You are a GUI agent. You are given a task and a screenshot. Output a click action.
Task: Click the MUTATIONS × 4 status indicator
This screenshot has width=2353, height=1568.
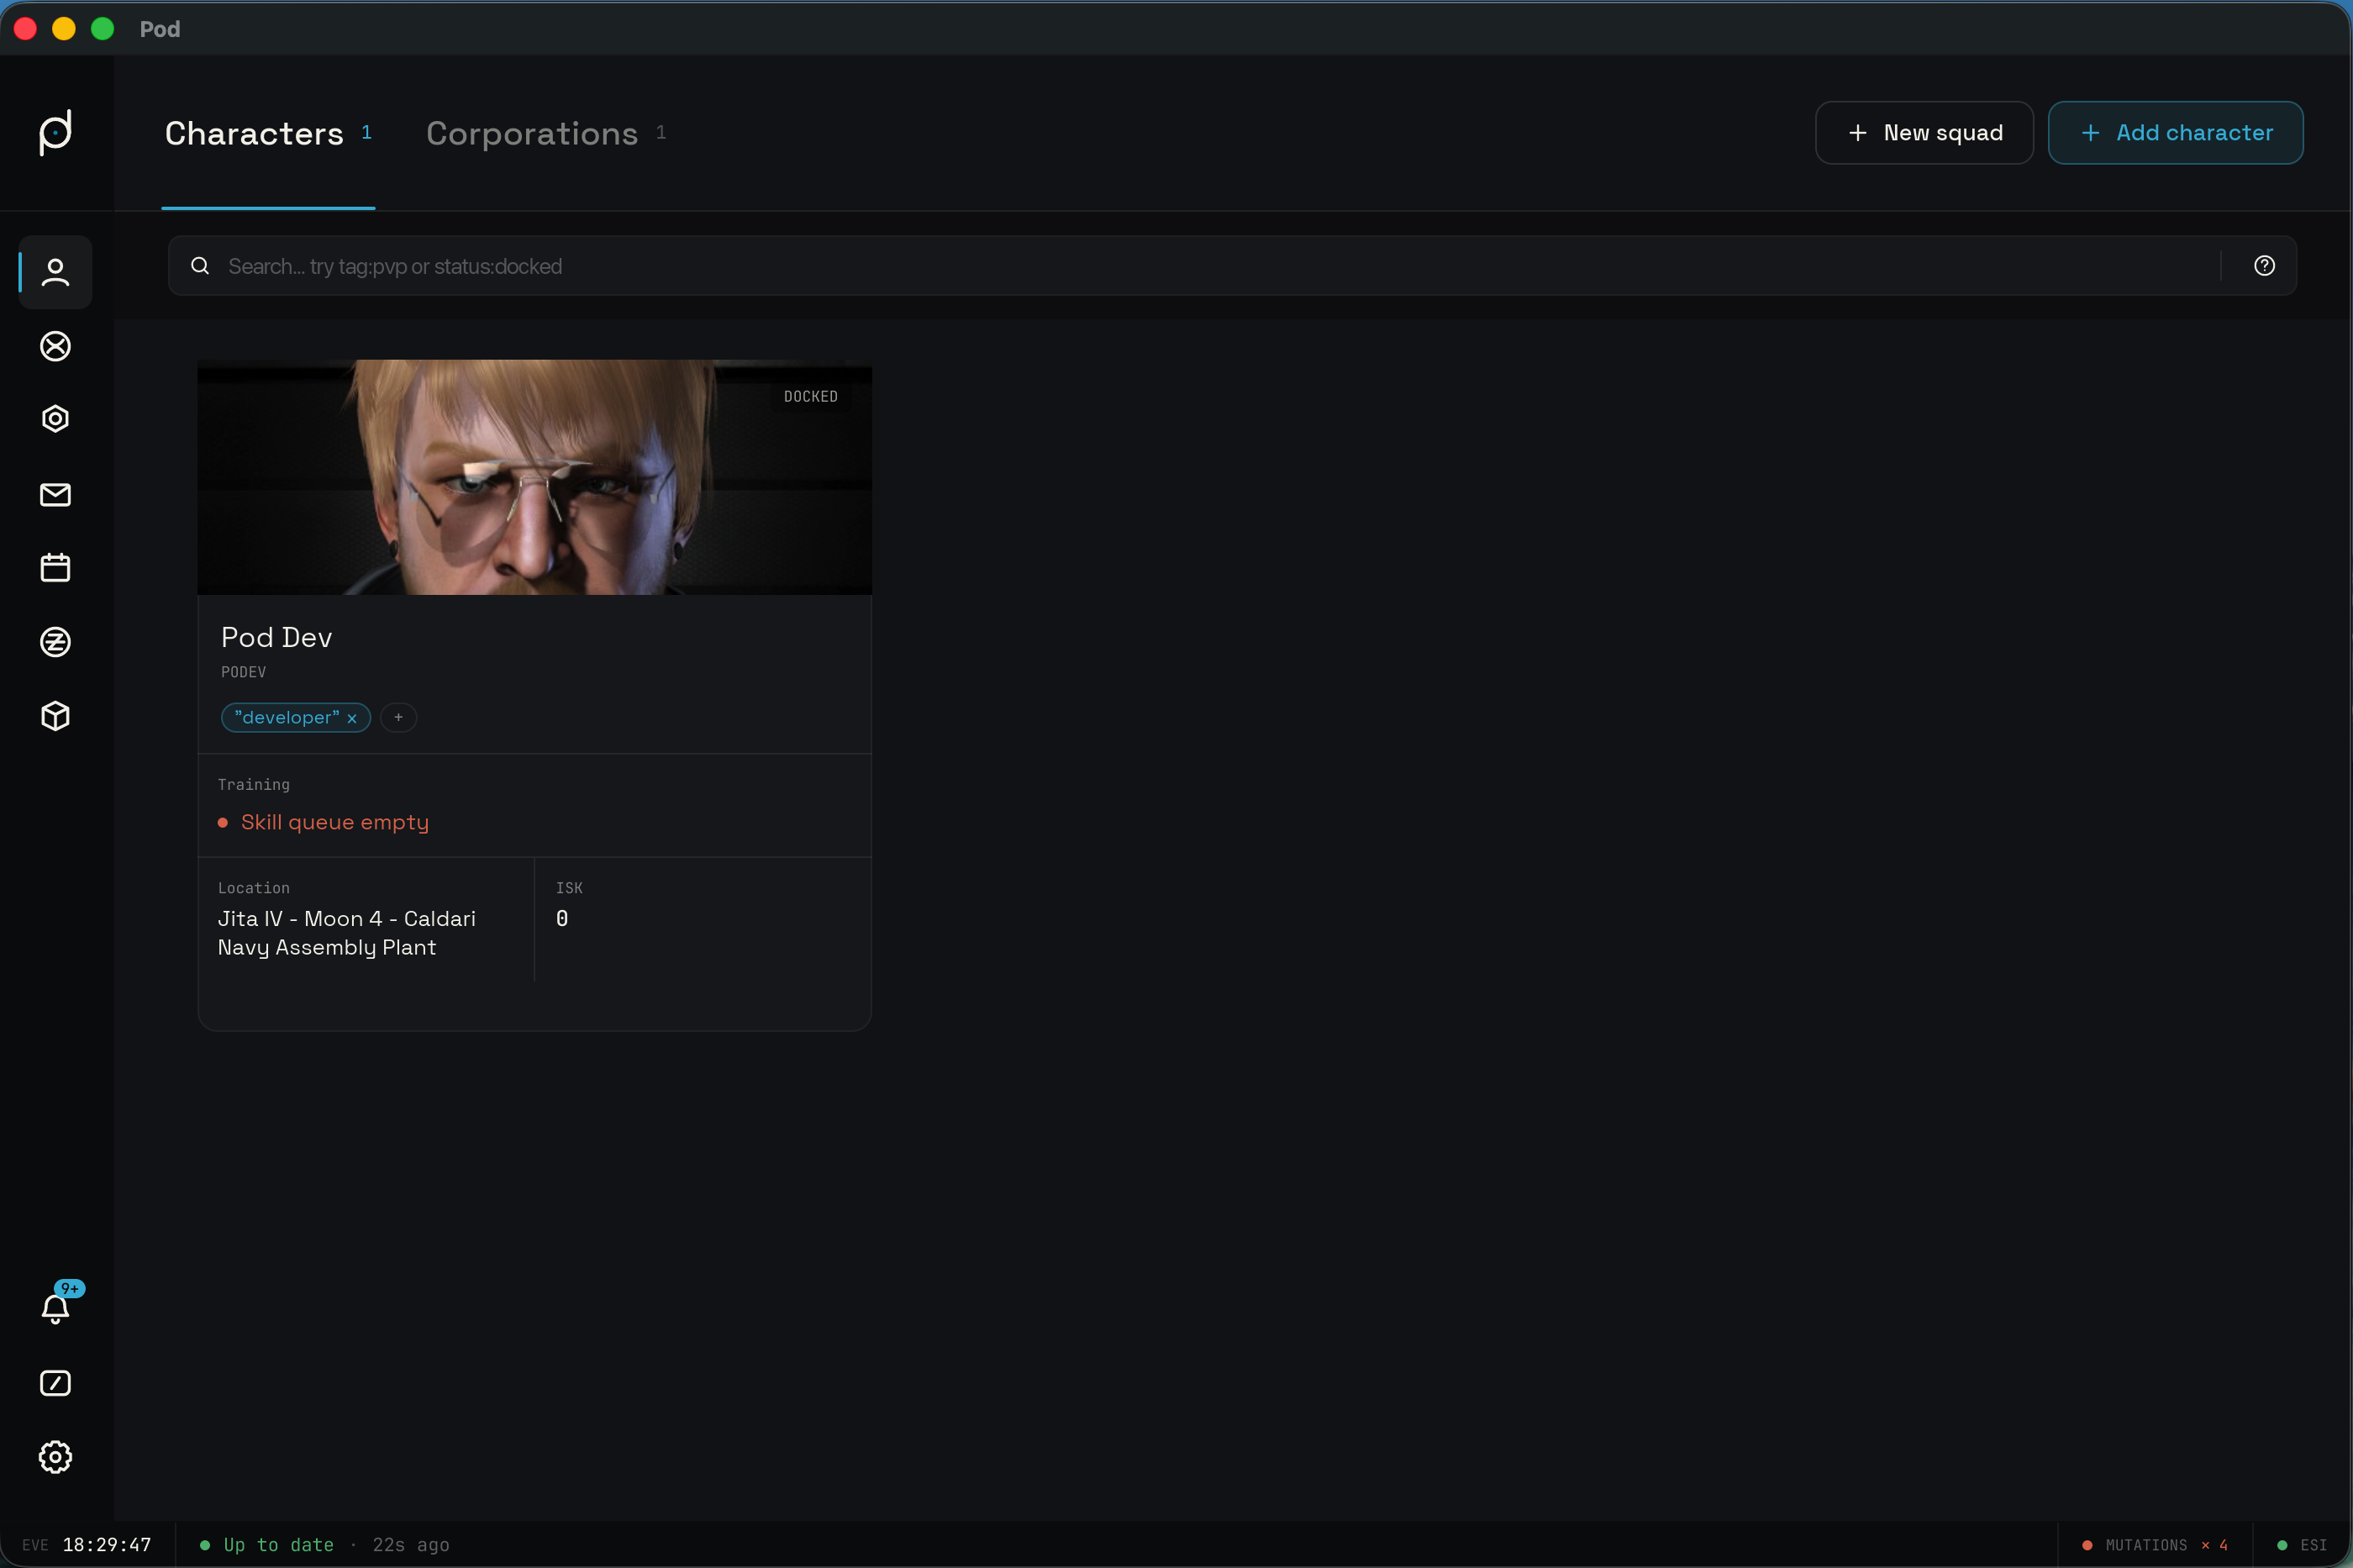[x=2155, y=1545]
